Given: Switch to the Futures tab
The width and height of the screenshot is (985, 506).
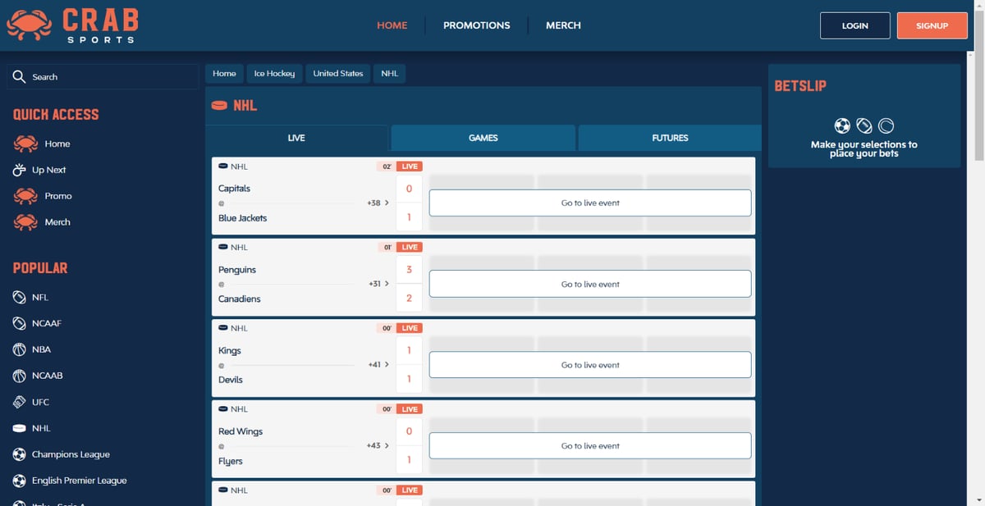Looking at the screenshot, I should pos(670,138).
